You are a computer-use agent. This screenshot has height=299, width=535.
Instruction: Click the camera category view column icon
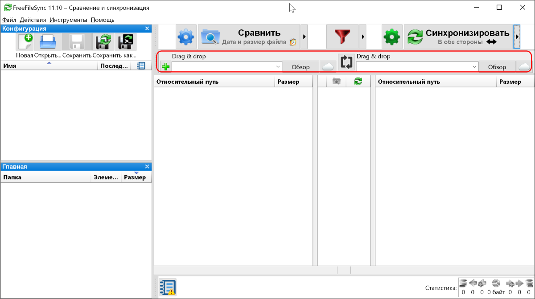(x=337, y=81)
